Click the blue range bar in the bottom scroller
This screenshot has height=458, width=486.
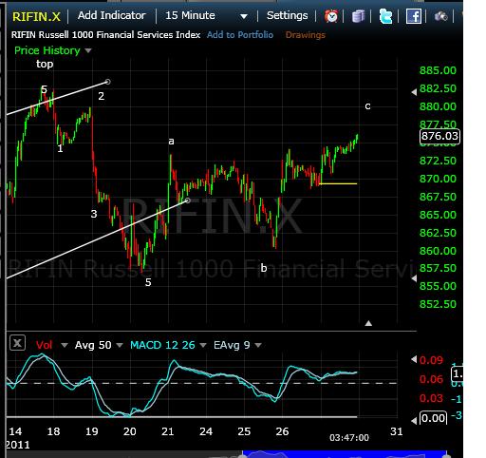[345, 454]
